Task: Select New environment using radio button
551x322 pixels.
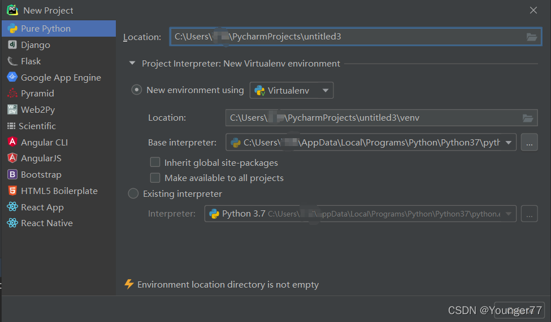Action: [136, 90]
